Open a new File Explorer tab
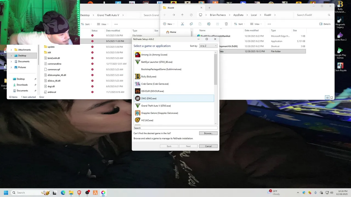The image size is (351, 197). 210,8
